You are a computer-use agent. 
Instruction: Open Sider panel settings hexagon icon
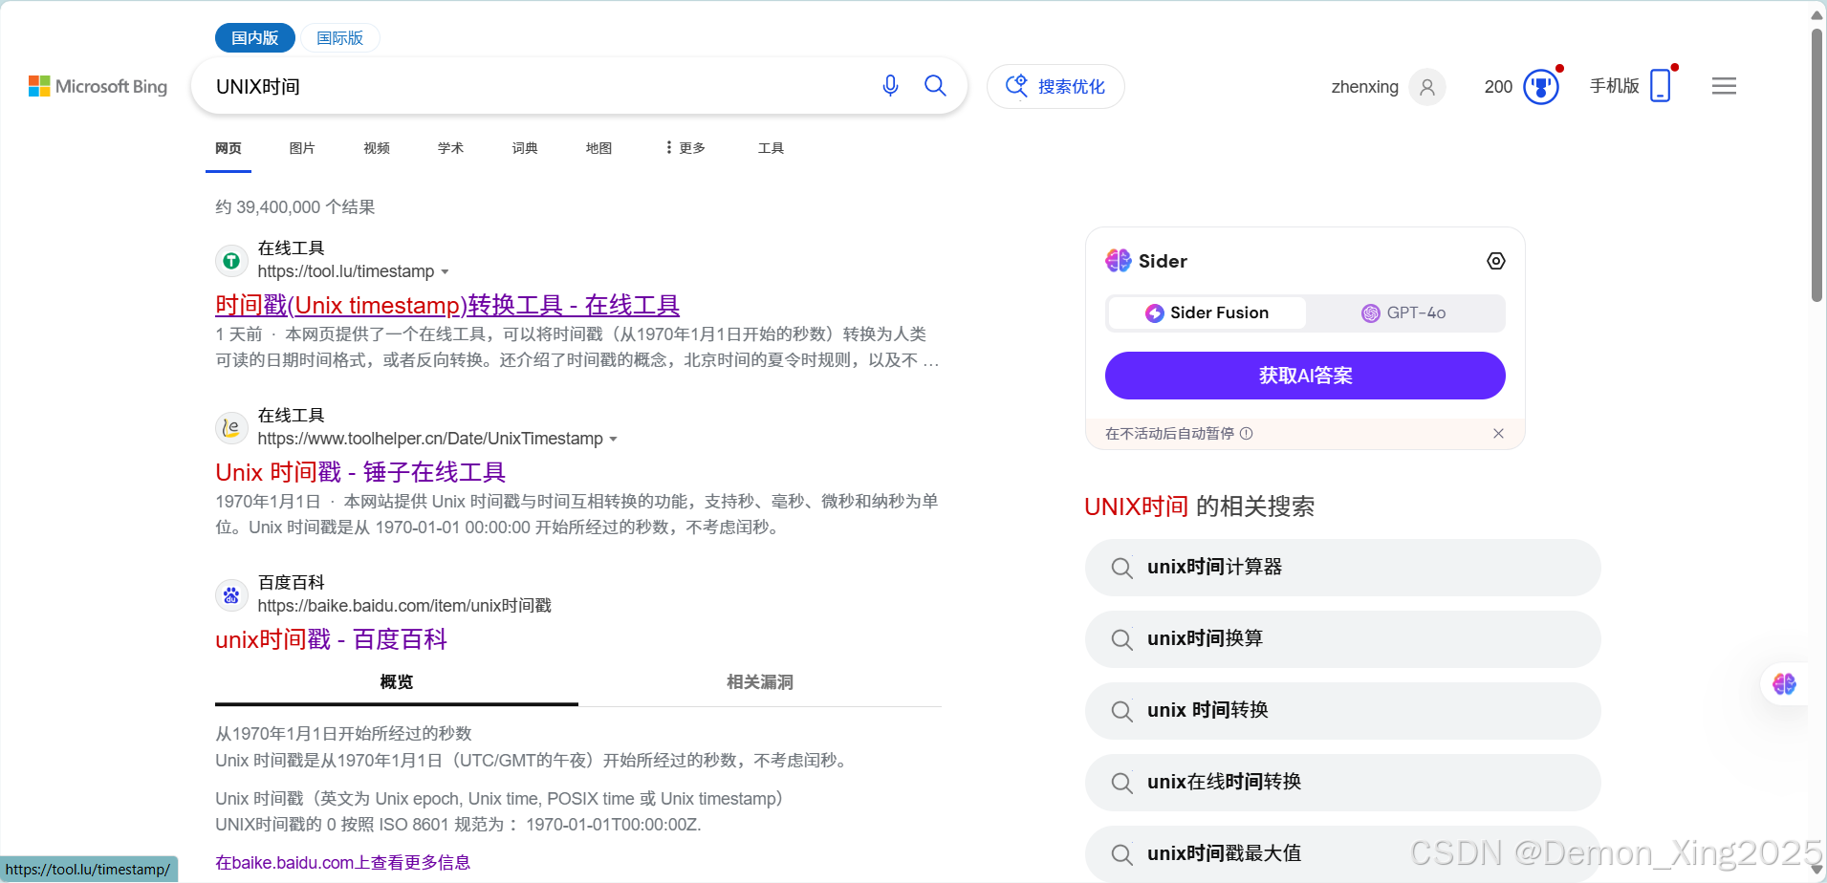coord(1496,261)
